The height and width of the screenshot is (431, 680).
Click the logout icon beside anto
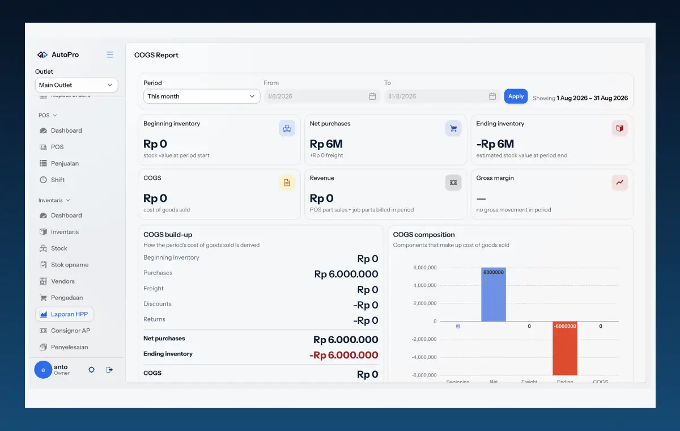(x=109, y=370)
